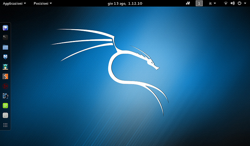The width and height of the screenshot is (250, 146).
Task: Launch the Iceweasel browser from the dock
Action: click(5, 28)
